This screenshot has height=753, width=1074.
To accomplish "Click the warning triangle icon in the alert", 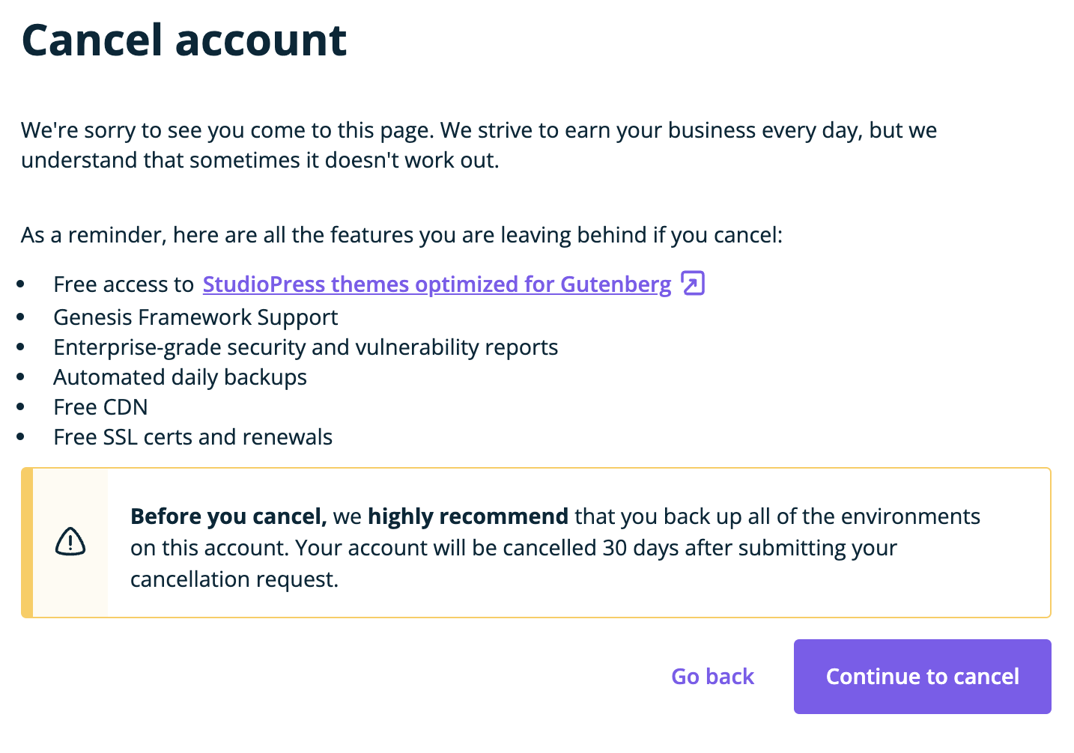I will coord(70,541).
